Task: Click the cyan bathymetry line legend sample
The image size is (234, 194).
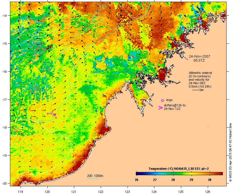Action: 93,179
